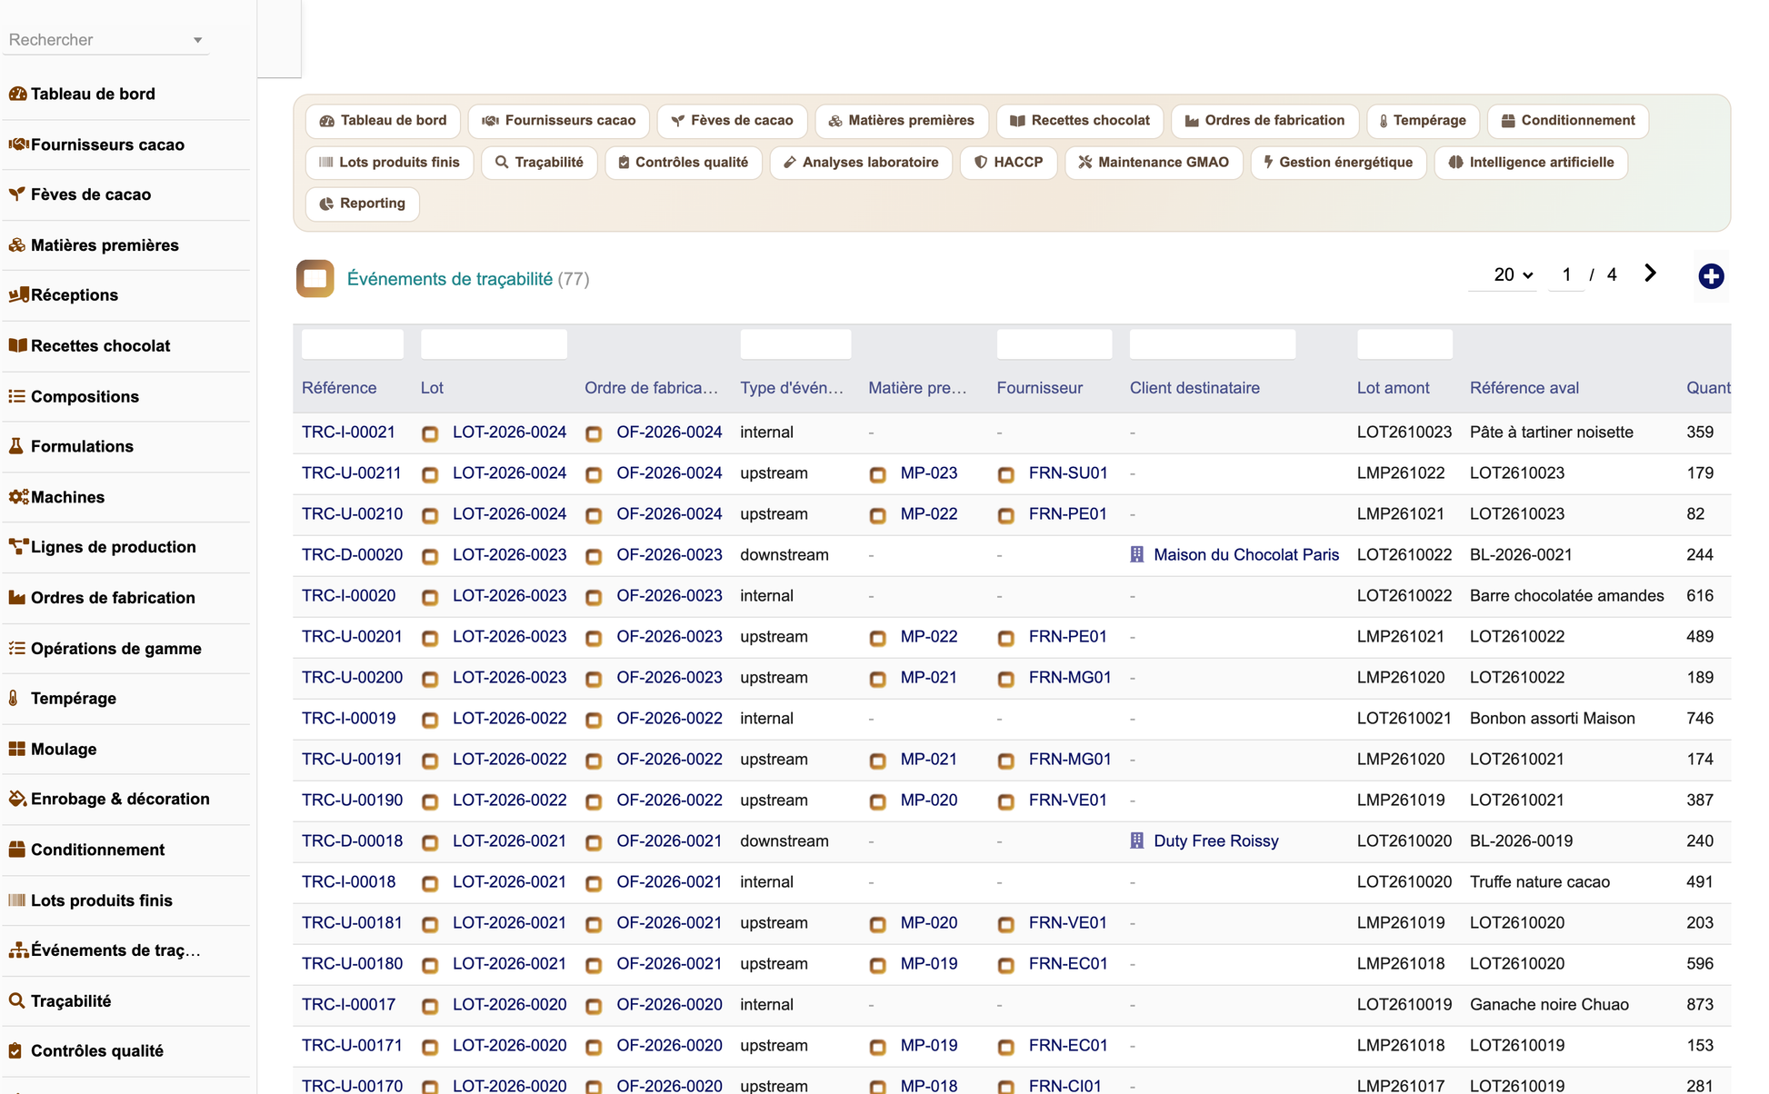Select Ordres de fabrication top navigation tab

tap(1264, 121)
